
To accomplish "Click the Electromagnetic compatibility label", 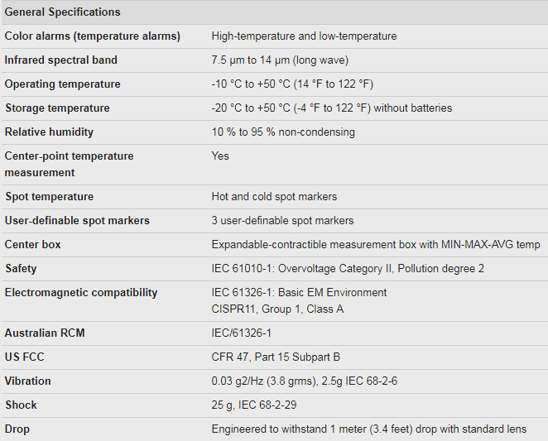I will [x=81, y=293].
